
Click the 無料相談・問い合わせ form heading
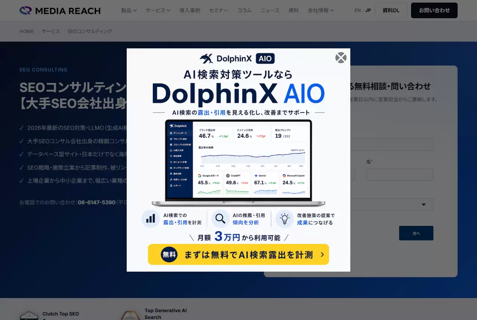coord(392,86)
